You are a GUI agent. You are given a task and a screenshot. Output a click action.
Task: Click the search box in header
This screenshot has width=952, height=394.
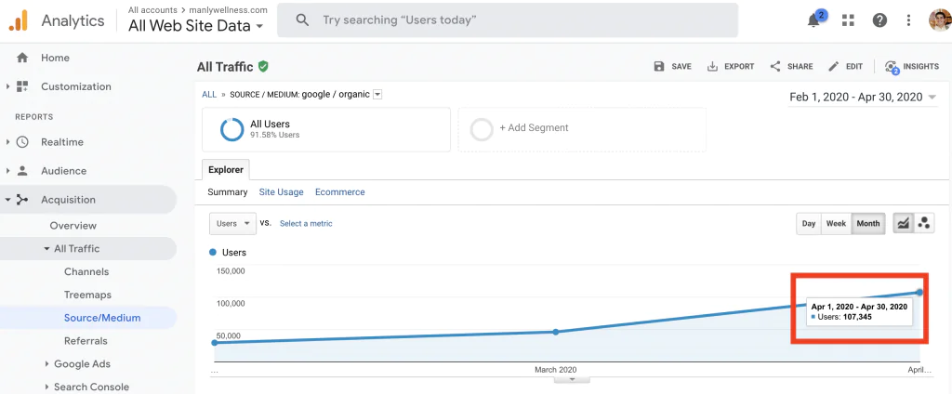(x=511, y=20)
